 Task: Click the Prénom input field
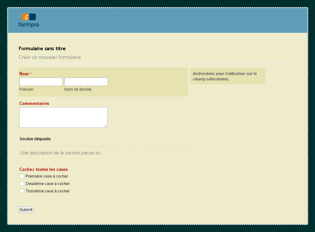coord(41,82)
